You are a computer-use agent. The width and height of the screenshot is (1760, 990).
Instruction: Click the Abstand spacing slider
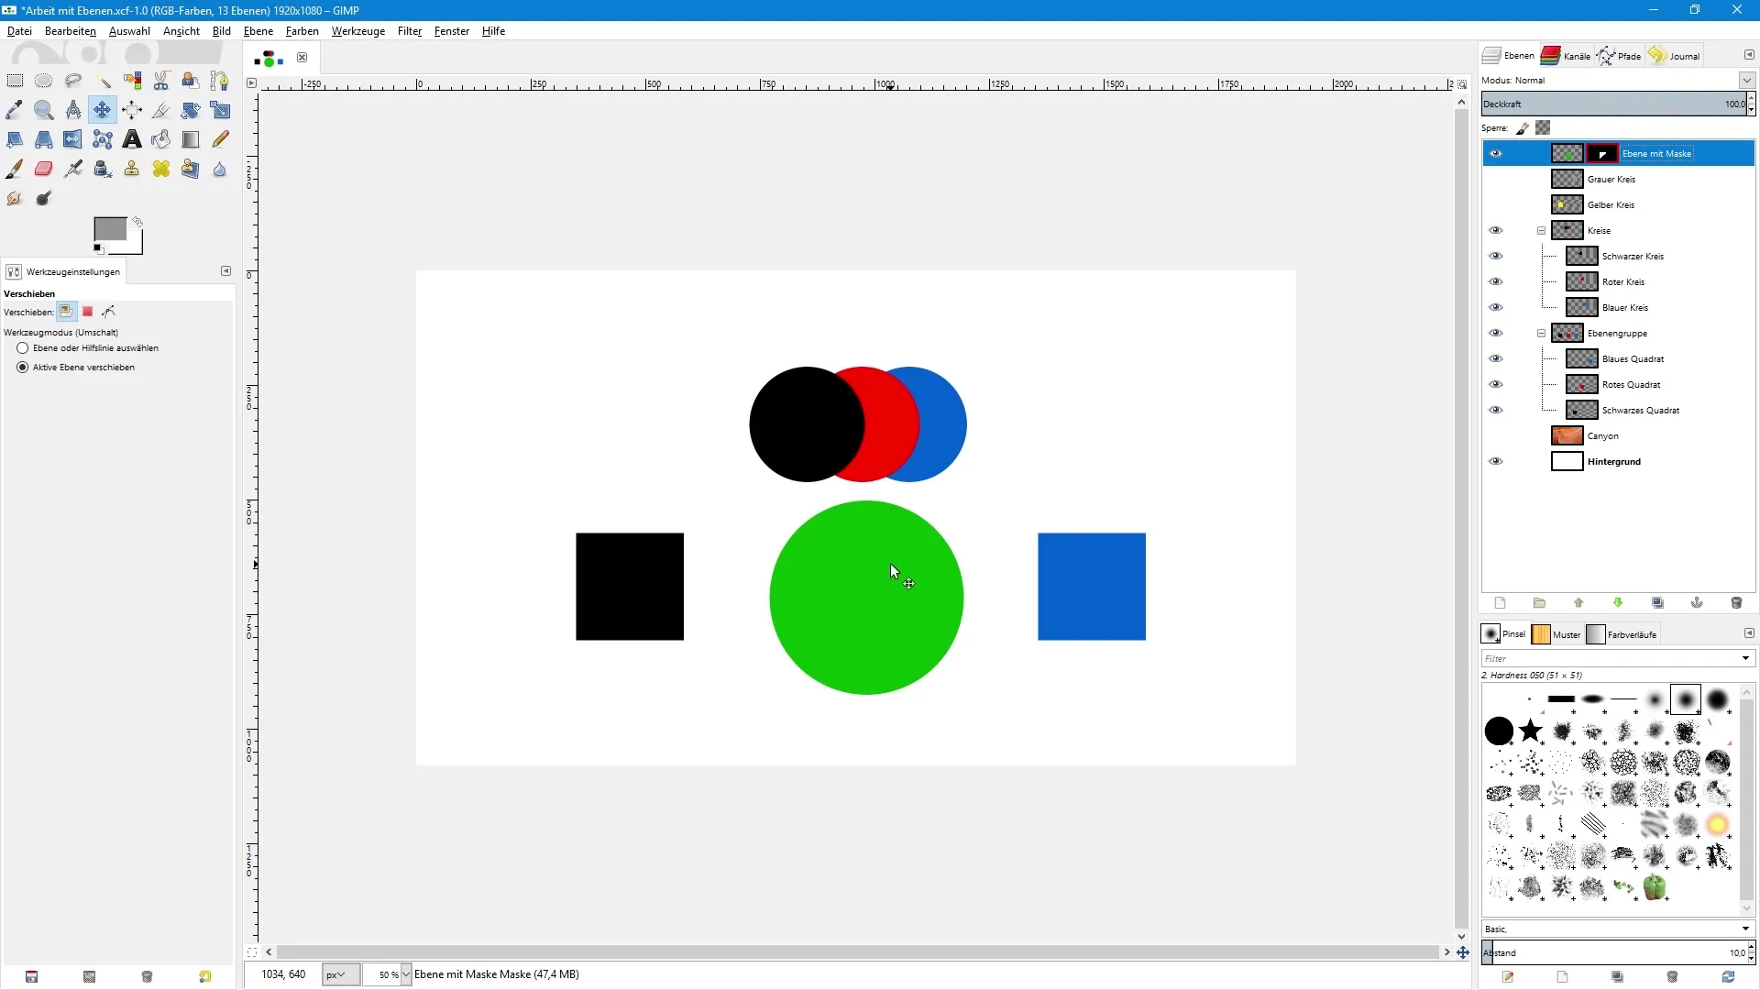1613,952
